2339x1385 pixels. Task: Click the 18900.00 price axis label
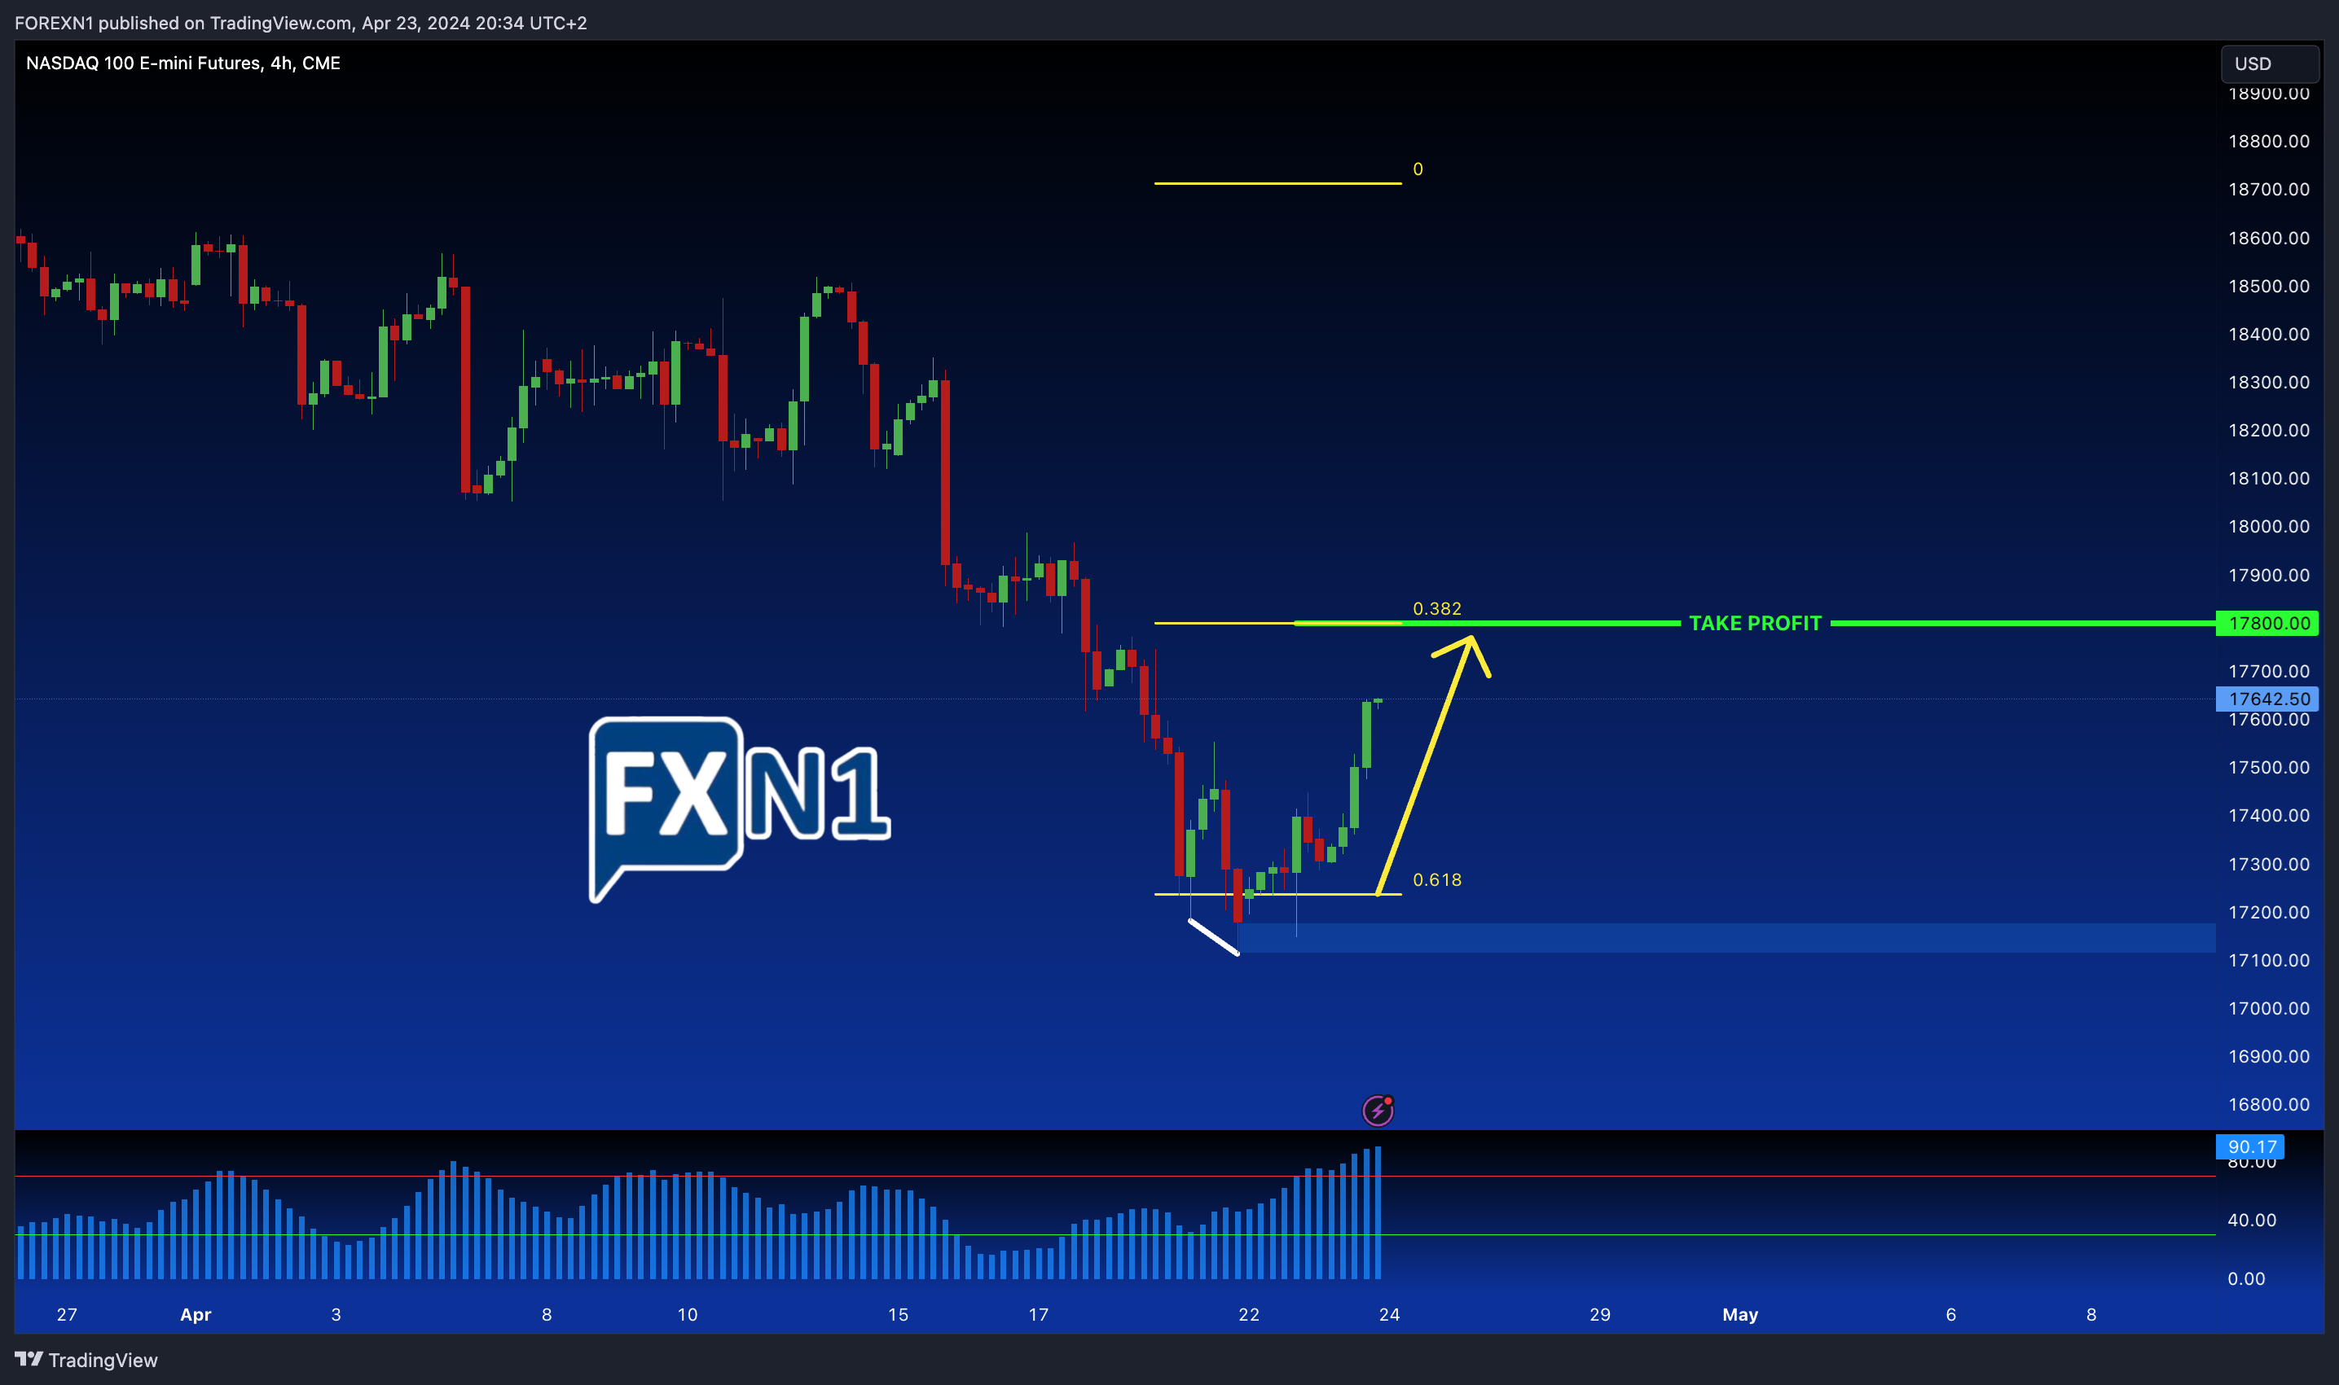[2268, 94]
